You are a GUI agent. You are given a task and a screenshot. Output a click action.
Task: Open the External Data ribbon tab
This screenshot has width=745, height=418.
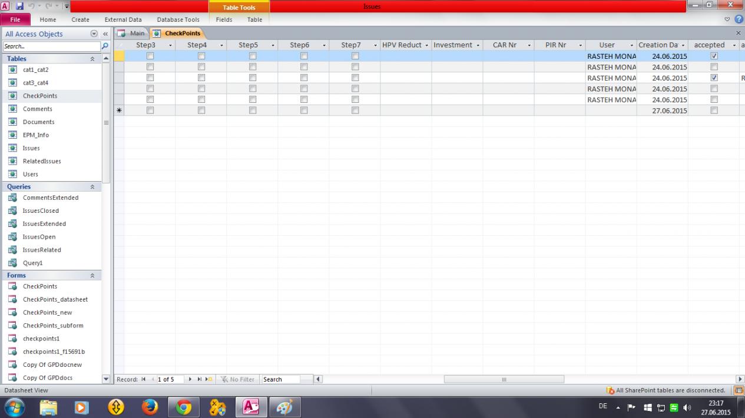(x=123, y=19)
